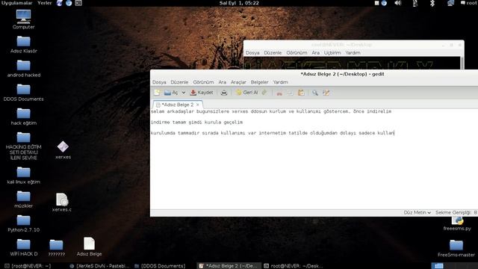This screenshot has width=478, height=269.
Task: Select the freeesms.py file icon
Action: (457, 223)
